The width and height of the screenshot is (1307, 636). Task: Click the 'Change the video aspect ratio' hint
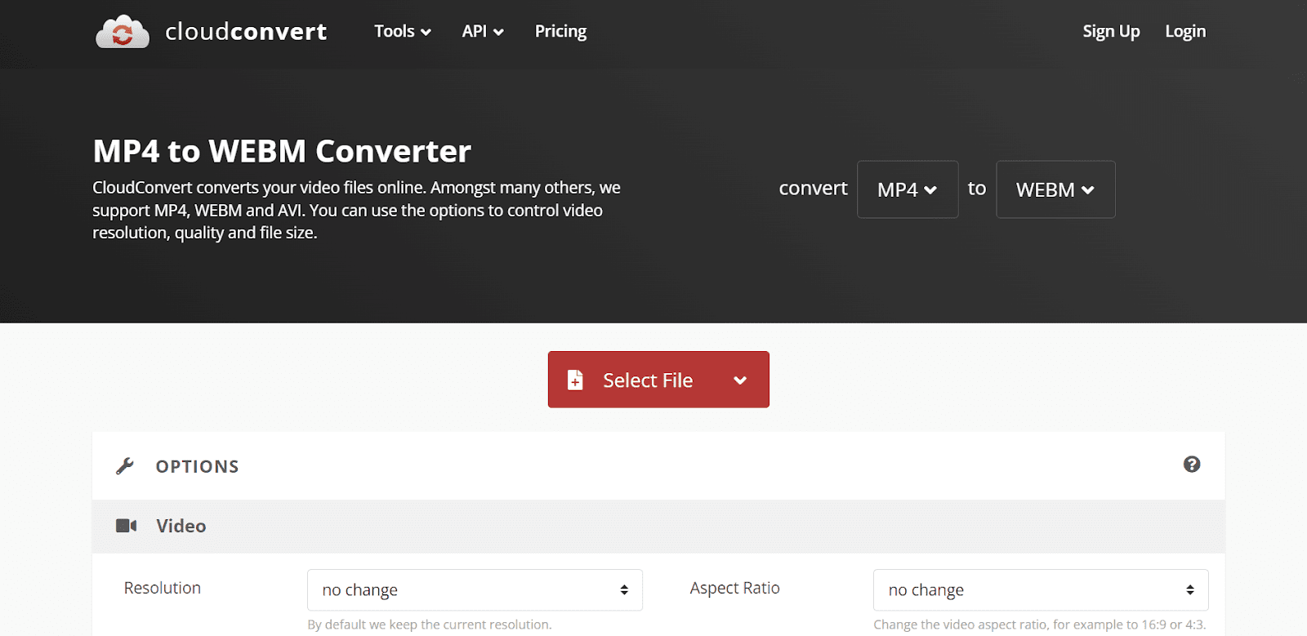point(1039,625)
